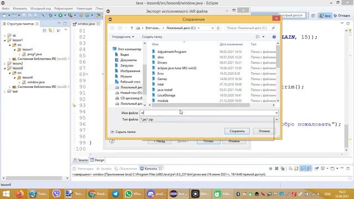This screenshot has width=354, height=199.
Task: Expand the lesson2 project node
Action: coord(5,64)
